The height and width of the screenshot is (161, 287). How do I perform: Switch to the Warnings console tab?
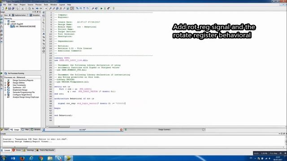(x=29, y=150)
